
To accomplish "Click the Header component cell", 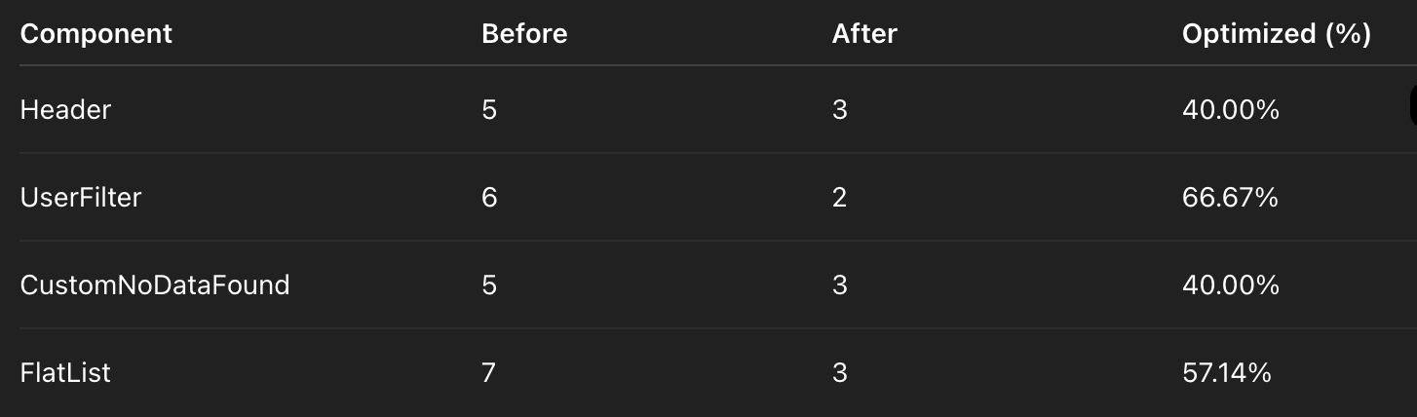I will [65, 110].
